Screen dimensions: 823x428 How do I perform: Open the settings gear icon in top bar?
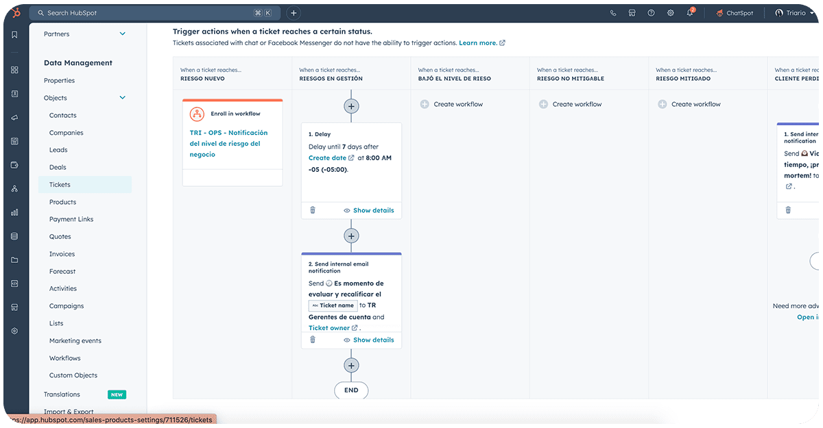670,13
